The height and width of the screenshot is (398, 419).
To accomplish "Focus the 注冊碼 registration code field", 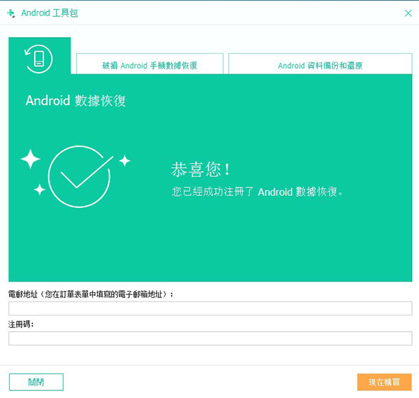I will pos(210,339).
